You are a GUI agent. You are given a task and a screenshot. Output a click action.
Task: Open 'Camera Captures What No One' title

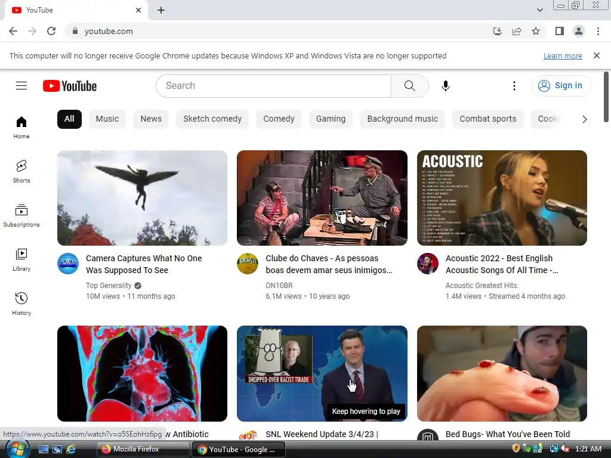pos(144,264)
